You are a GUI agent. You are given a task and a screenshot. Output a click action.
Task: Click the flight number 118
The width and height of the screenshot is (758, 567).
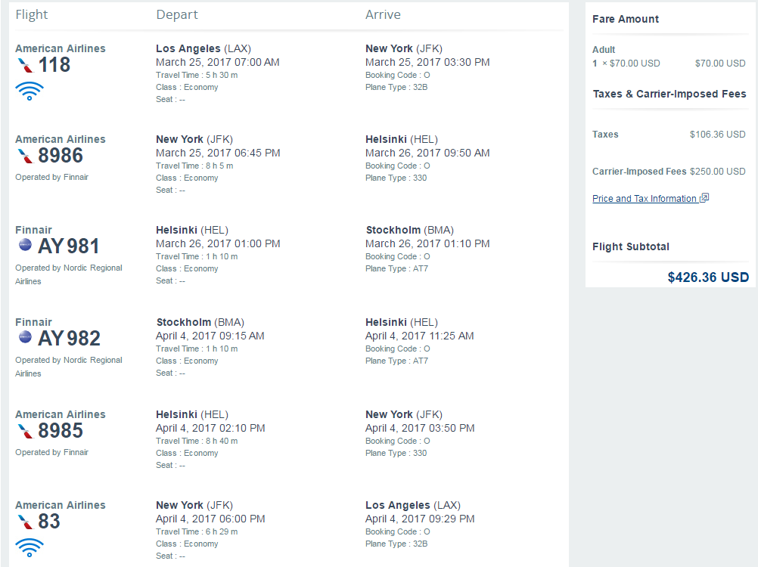54,65
